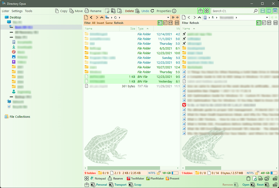Open the Settings menu

[x=17, y=11]
